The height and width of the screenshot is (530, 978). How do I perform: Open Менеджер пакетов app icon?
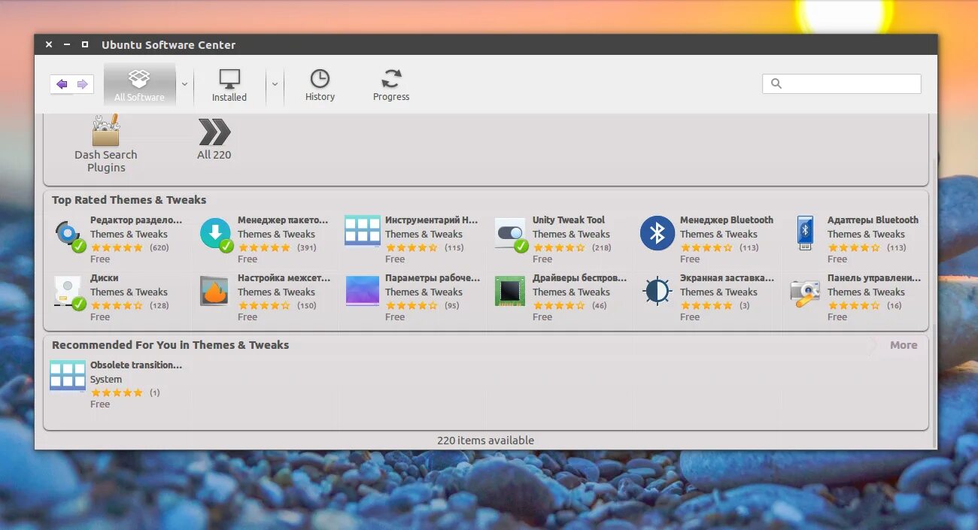216,234
